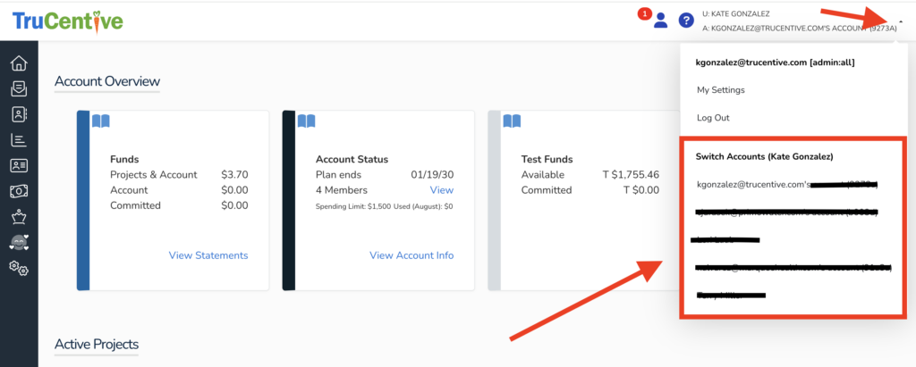Select My Settings from the menu
Image resolution: width=916 pixels, height=367 pixels.
click(720, 90)
